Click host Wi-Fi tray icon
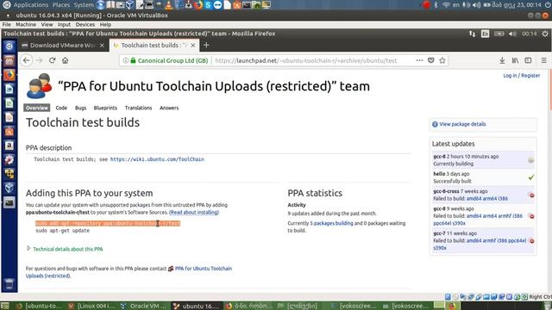This screenshot has width=552, height=310. click(x=446, y=5)
